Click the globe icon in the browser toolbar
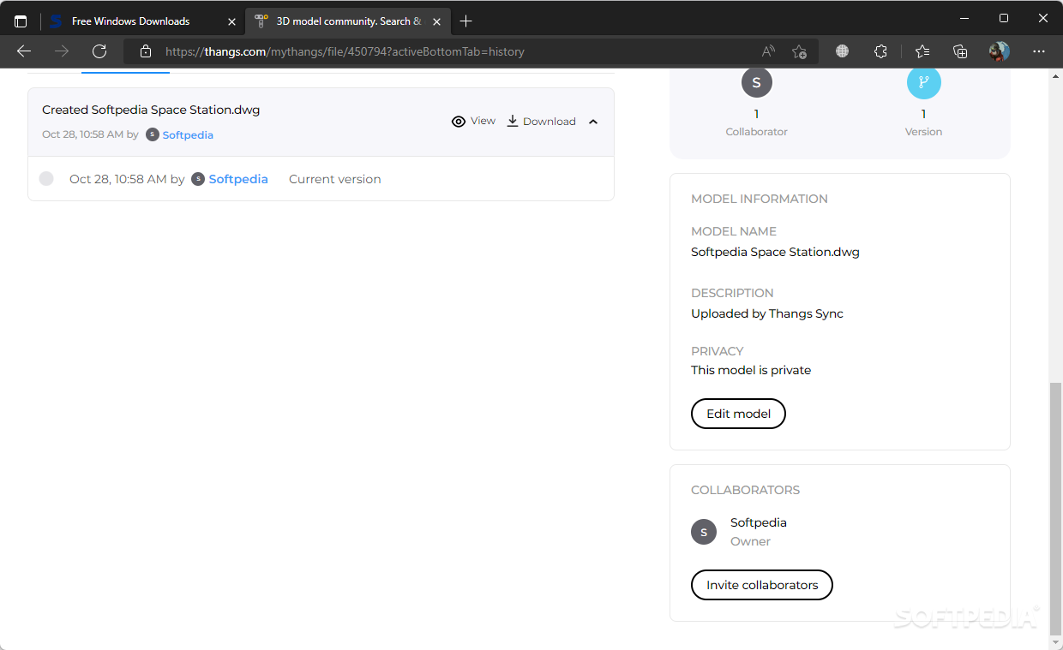 pos(842,51)
